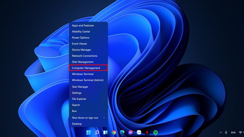244x137 pixels.
Task: Click the taskbar Search magnifier icon
Action: coord(97,132)
